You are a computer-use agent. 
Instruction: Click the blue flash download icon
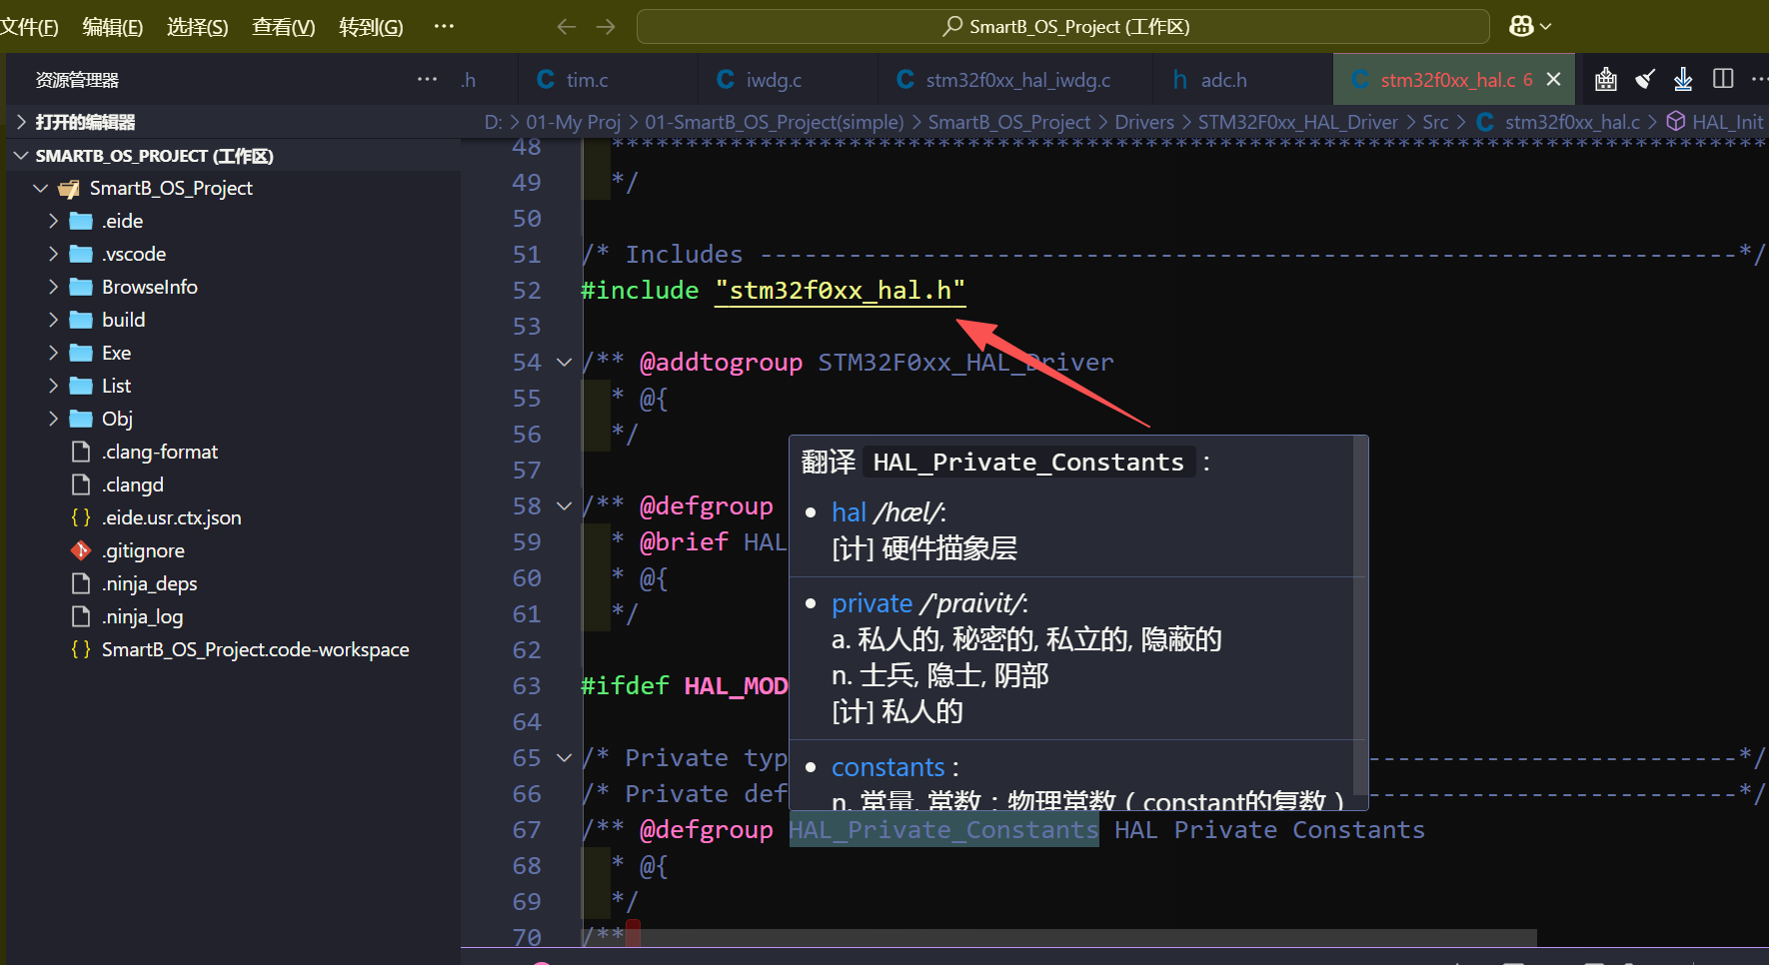click(x=1683, y=79)
